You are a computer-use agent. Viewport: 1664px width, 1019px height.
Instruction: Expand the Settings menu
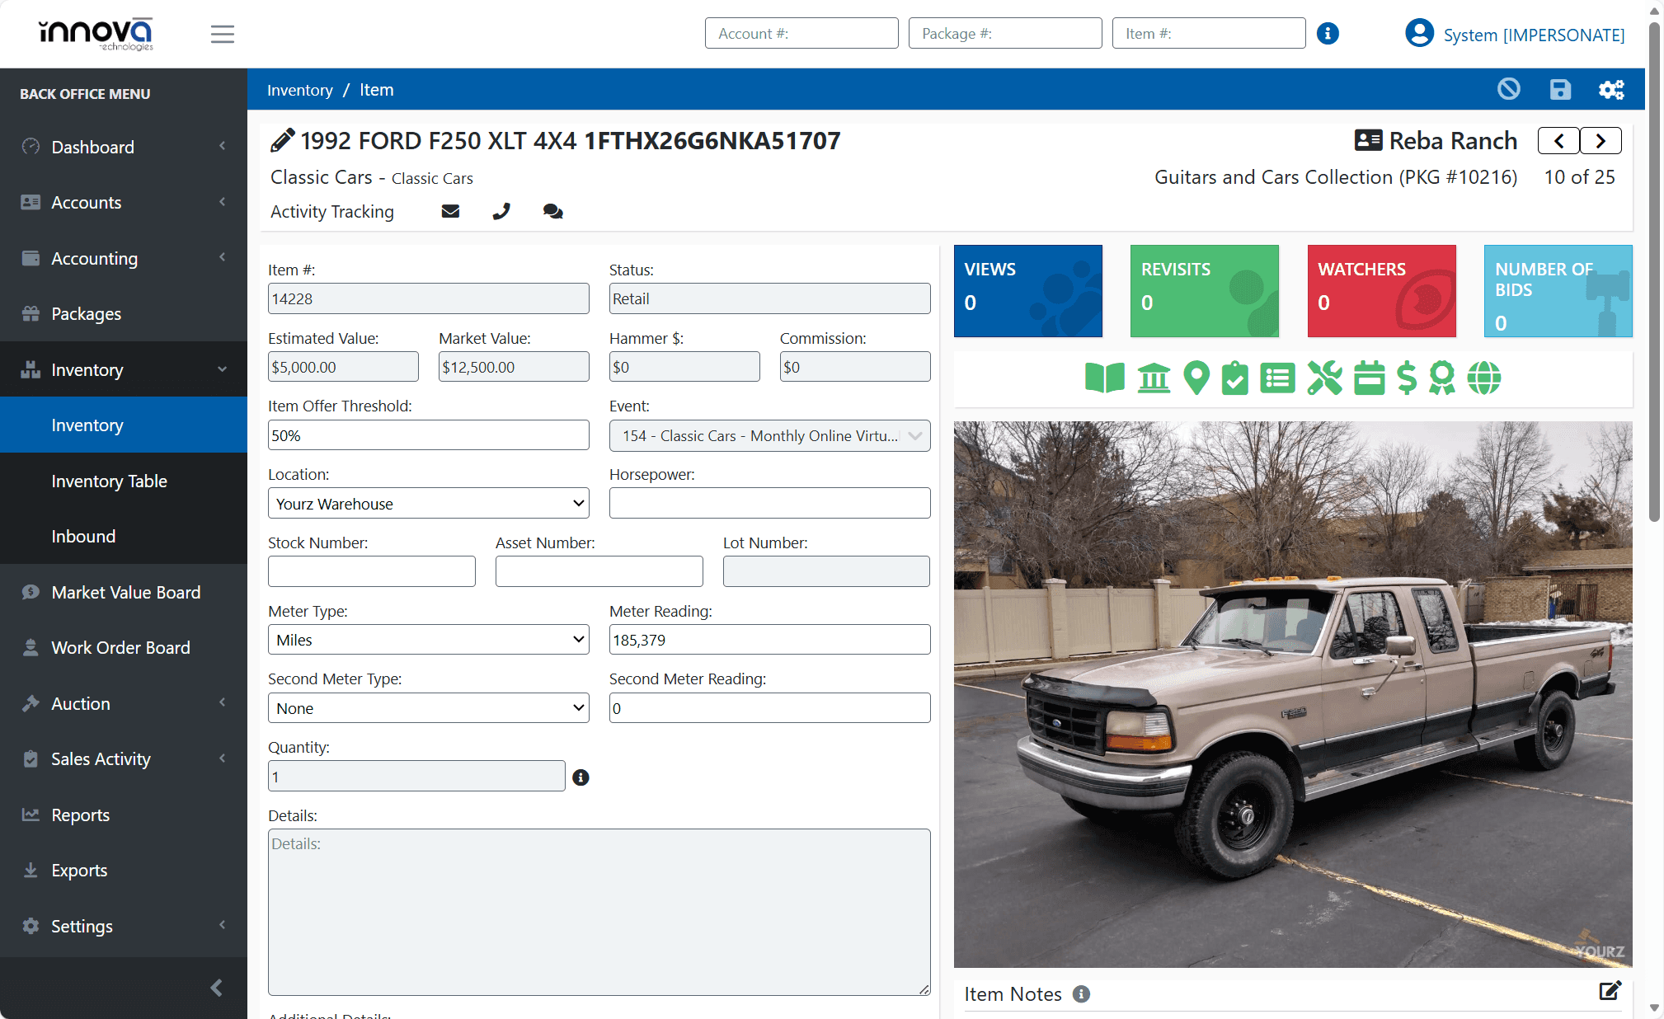[124, 926]
